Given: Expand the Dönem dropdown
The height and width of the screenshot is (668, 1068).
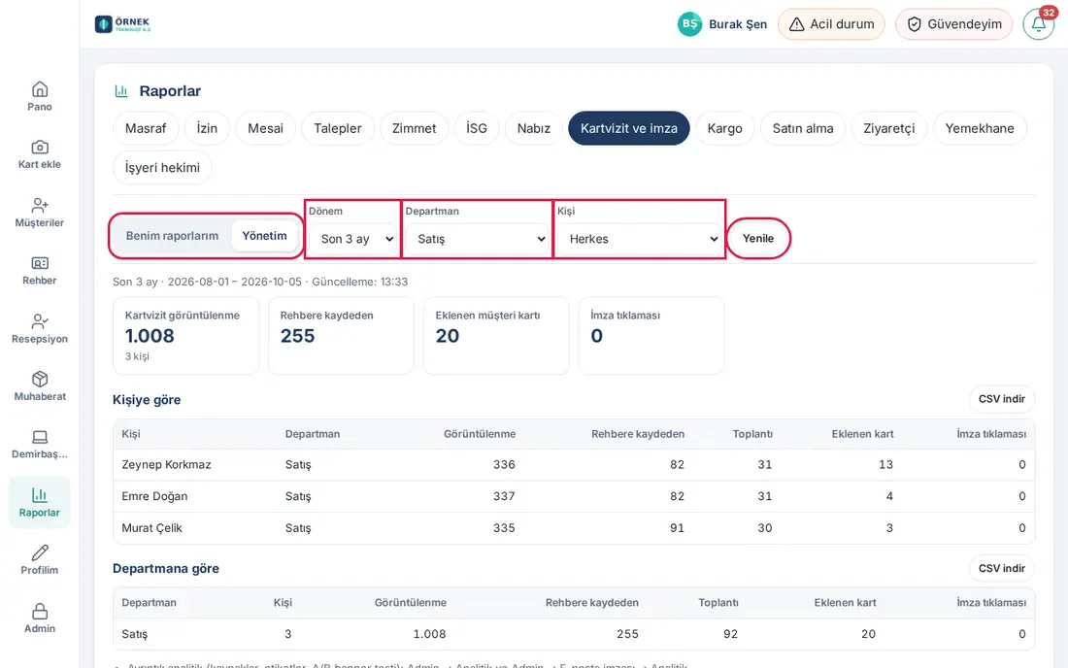Looking at the screenshot, I should coord(352,239).
